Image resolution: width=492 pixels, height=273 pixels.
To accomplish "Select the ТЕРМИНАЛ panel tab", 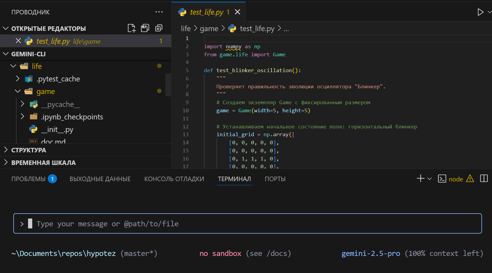I will point(235,179).
